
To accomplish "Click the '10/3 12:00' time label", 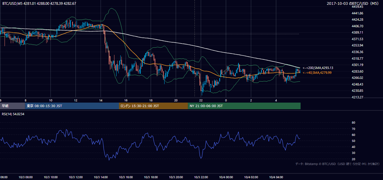I will (x=76, y=177).
